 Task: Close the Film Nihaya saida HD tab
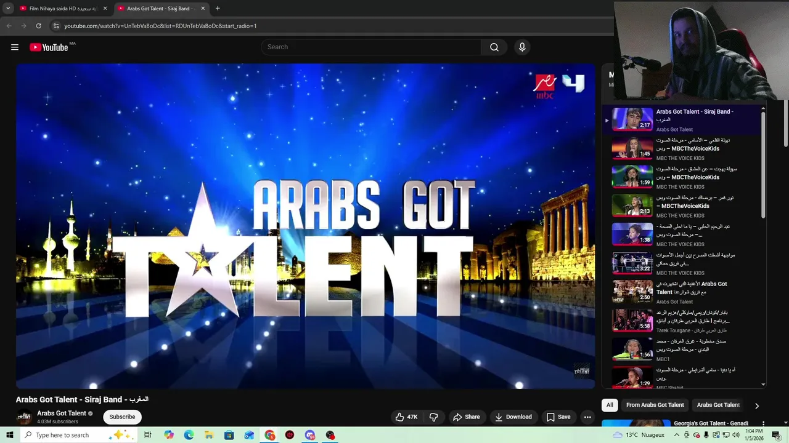click(105, 9)
